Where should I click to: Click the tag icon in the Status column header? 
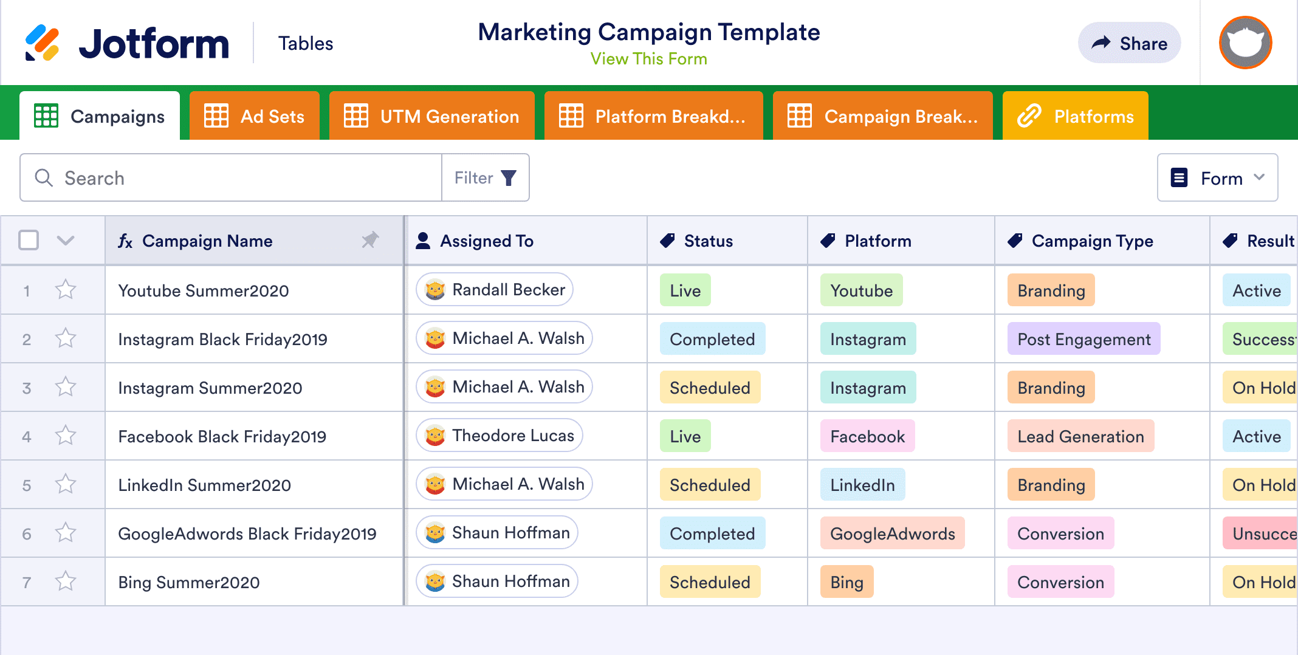pos(667,240)
